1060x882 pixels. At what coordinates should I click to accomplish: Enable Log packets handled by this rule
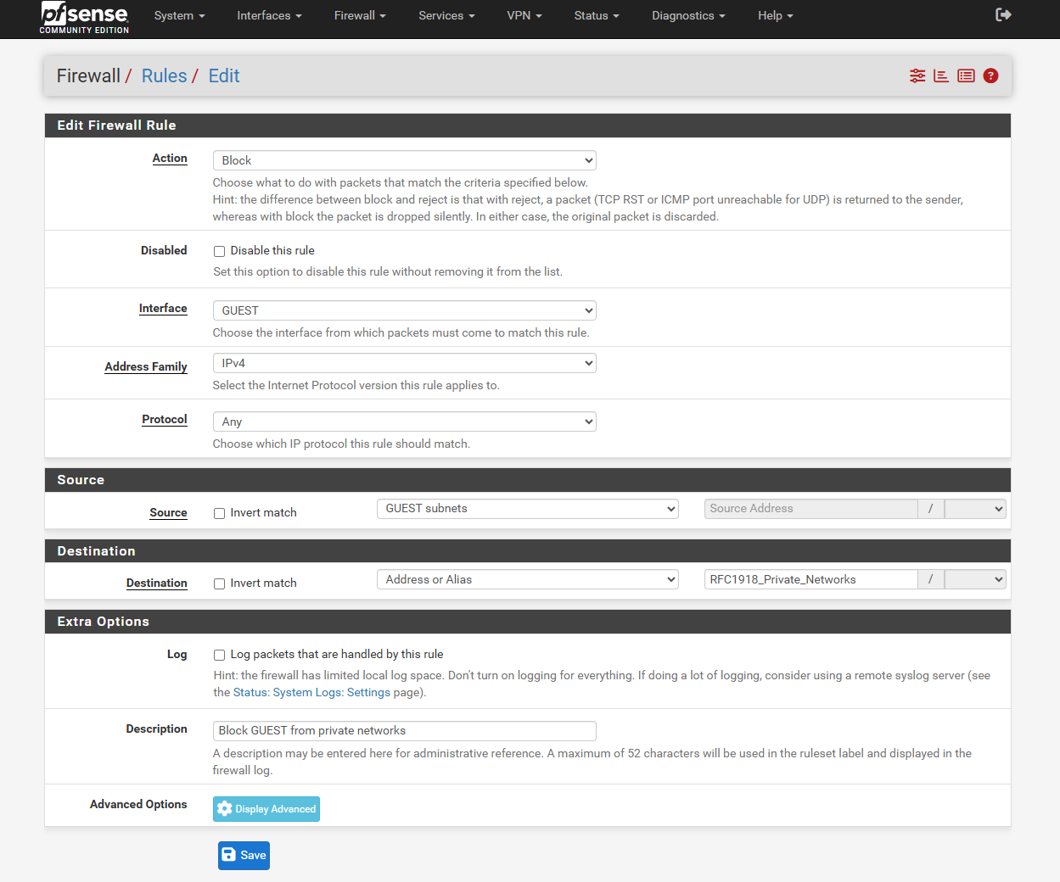coord(219,655)
